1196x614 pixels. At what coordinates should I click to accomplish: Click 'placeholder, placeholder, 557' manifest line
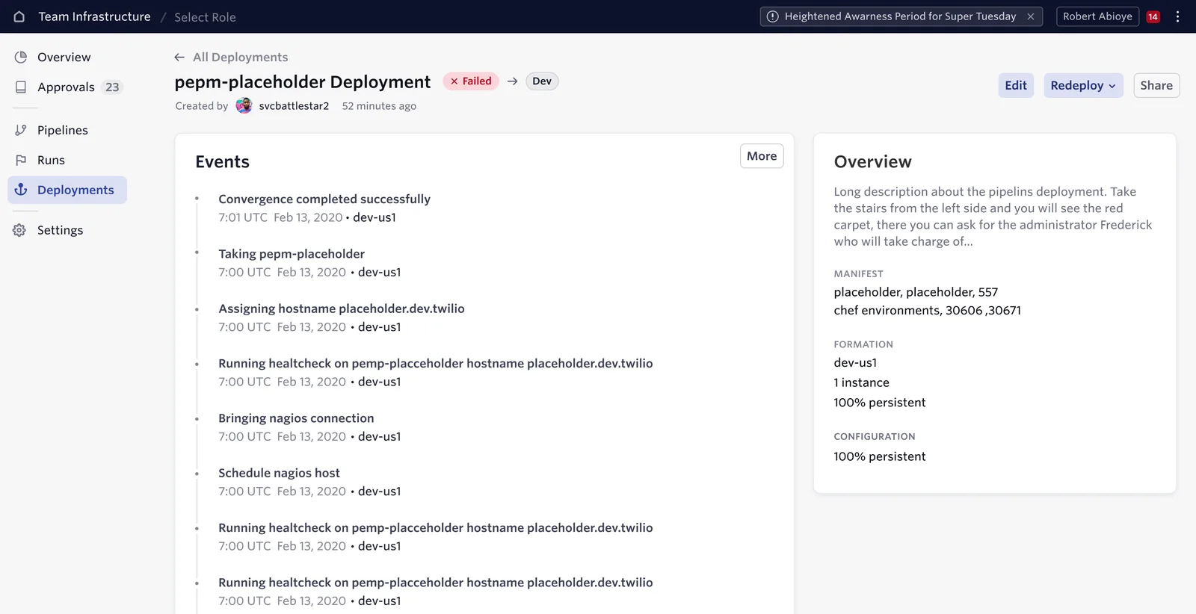(916, 292)
